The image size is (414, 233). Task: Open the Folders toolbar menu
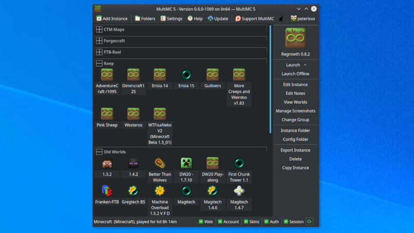[x=145, y=18]
